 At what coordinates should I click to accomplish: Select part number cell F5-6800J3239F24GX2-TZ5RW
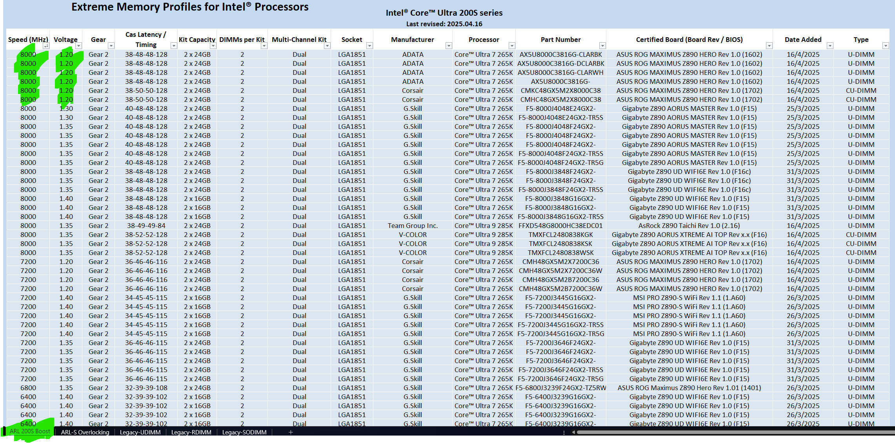(560, 388)
